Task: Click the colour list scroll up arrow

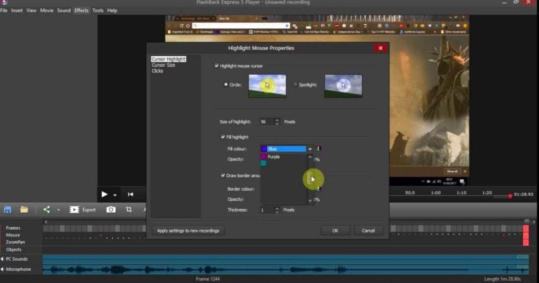Action: coord(310,157)
